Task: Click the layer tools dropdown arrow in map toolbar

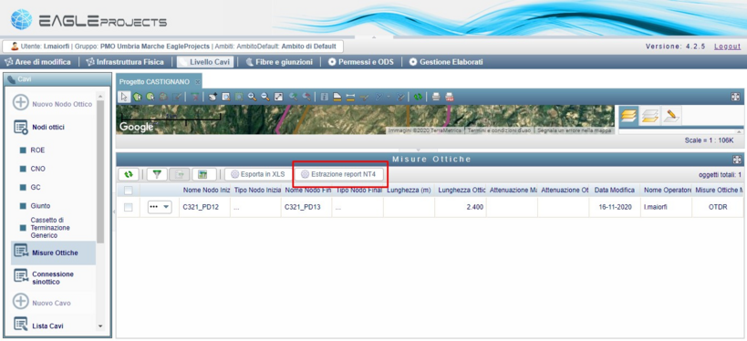Action: 389,98
